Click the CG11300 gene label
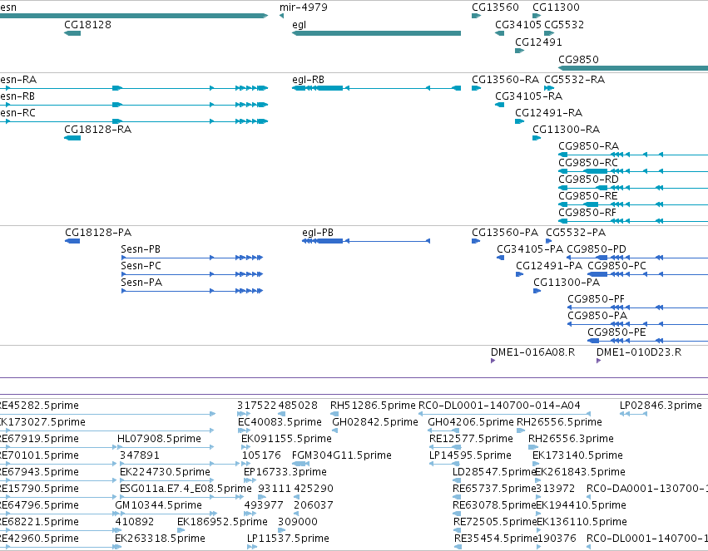Image resolution: width=708 pixels, height=551 pixels. (x=556, y=7)
